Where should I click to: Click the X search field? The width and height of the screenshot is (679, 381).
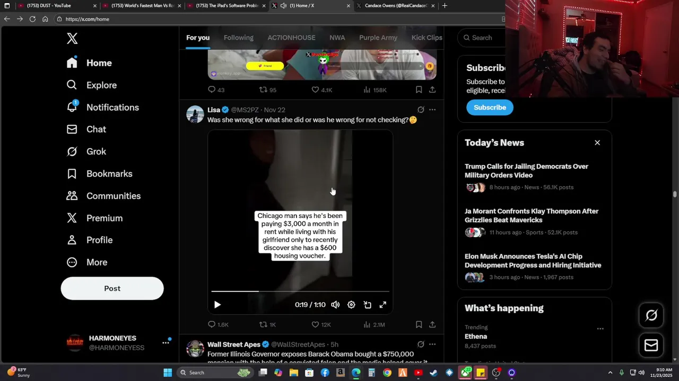482,38
